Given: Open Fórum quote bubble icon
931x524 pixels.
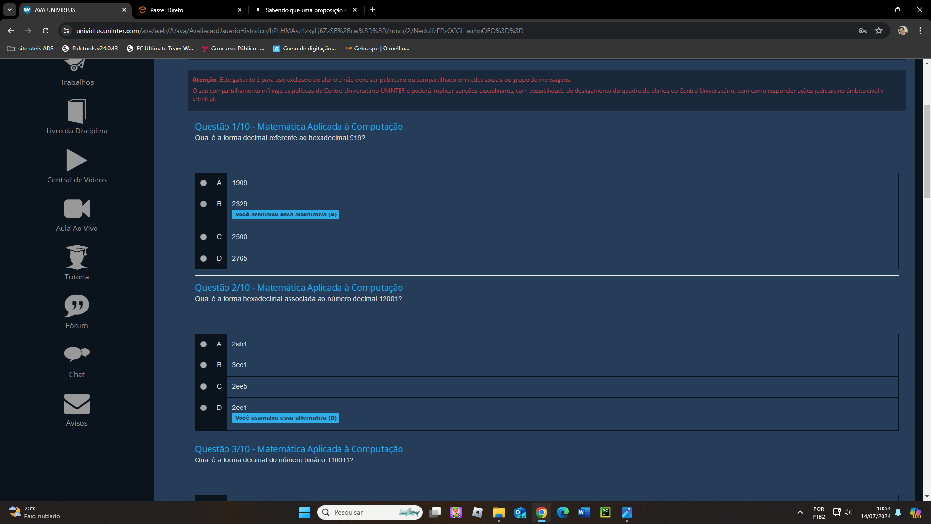Looking at the screenshot, I should point(77,306).
